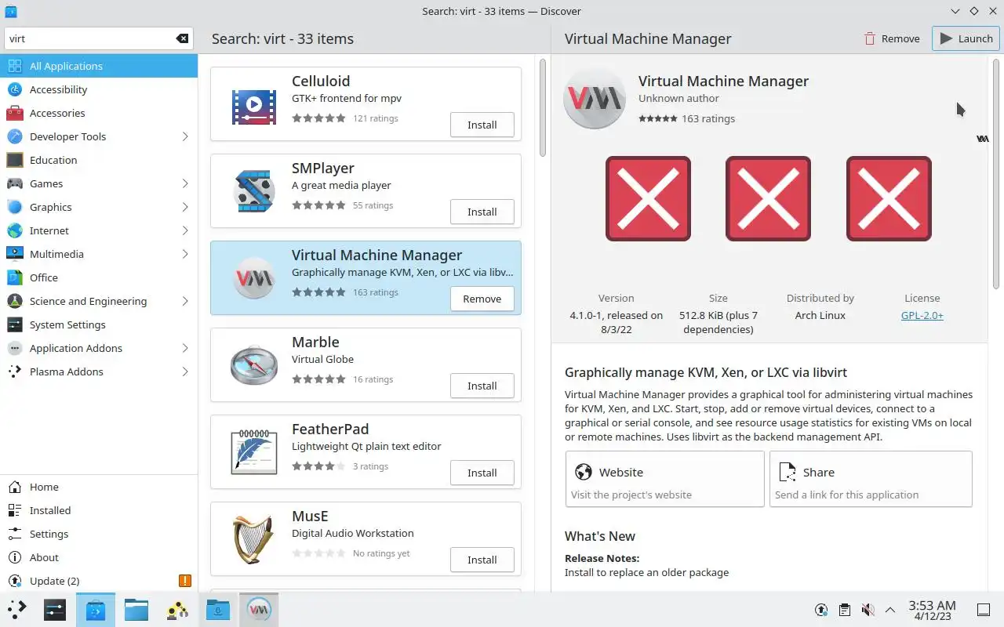Install Celluloid
1004x627 pixels.
(x=482, y=125)
